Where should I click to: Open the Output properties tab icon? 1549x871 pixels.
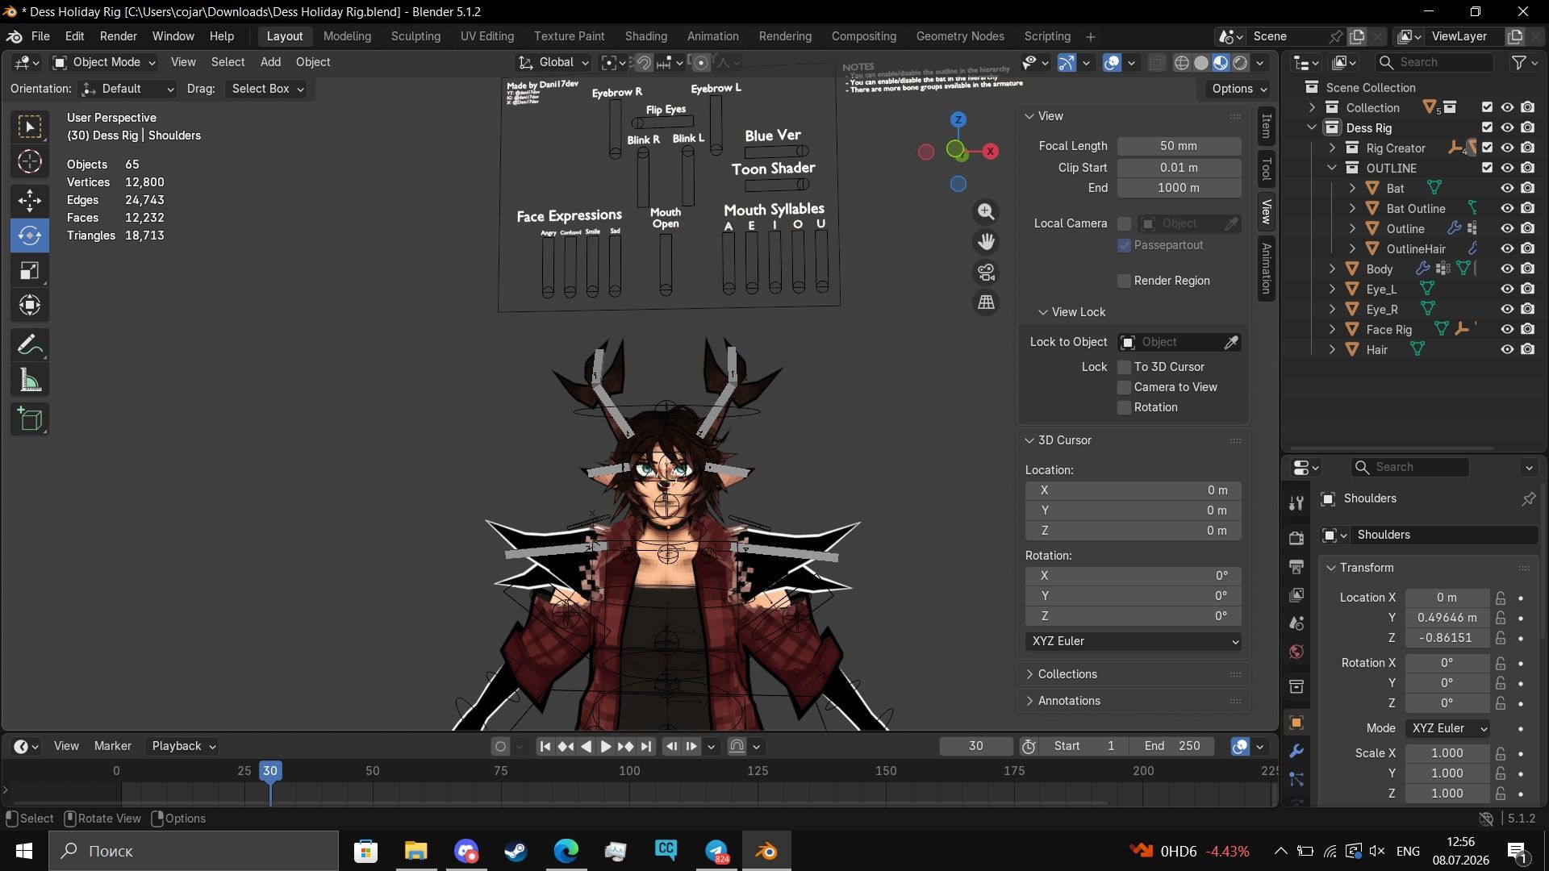tap(1296, 567)
